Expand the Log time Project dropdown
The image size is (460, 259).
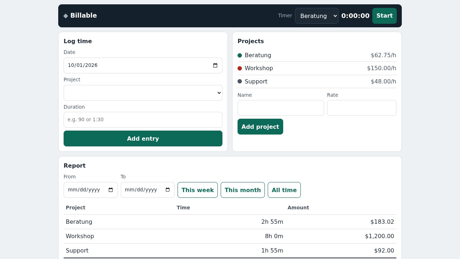pos(143,93)
